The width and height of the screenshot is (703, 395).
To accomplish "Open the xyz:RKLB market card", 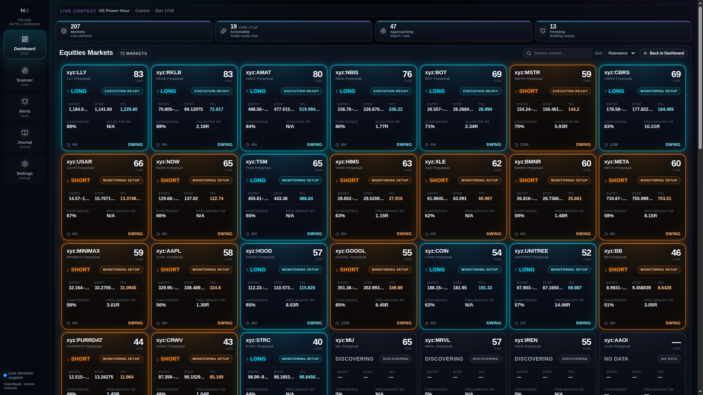I will [194, 108].
